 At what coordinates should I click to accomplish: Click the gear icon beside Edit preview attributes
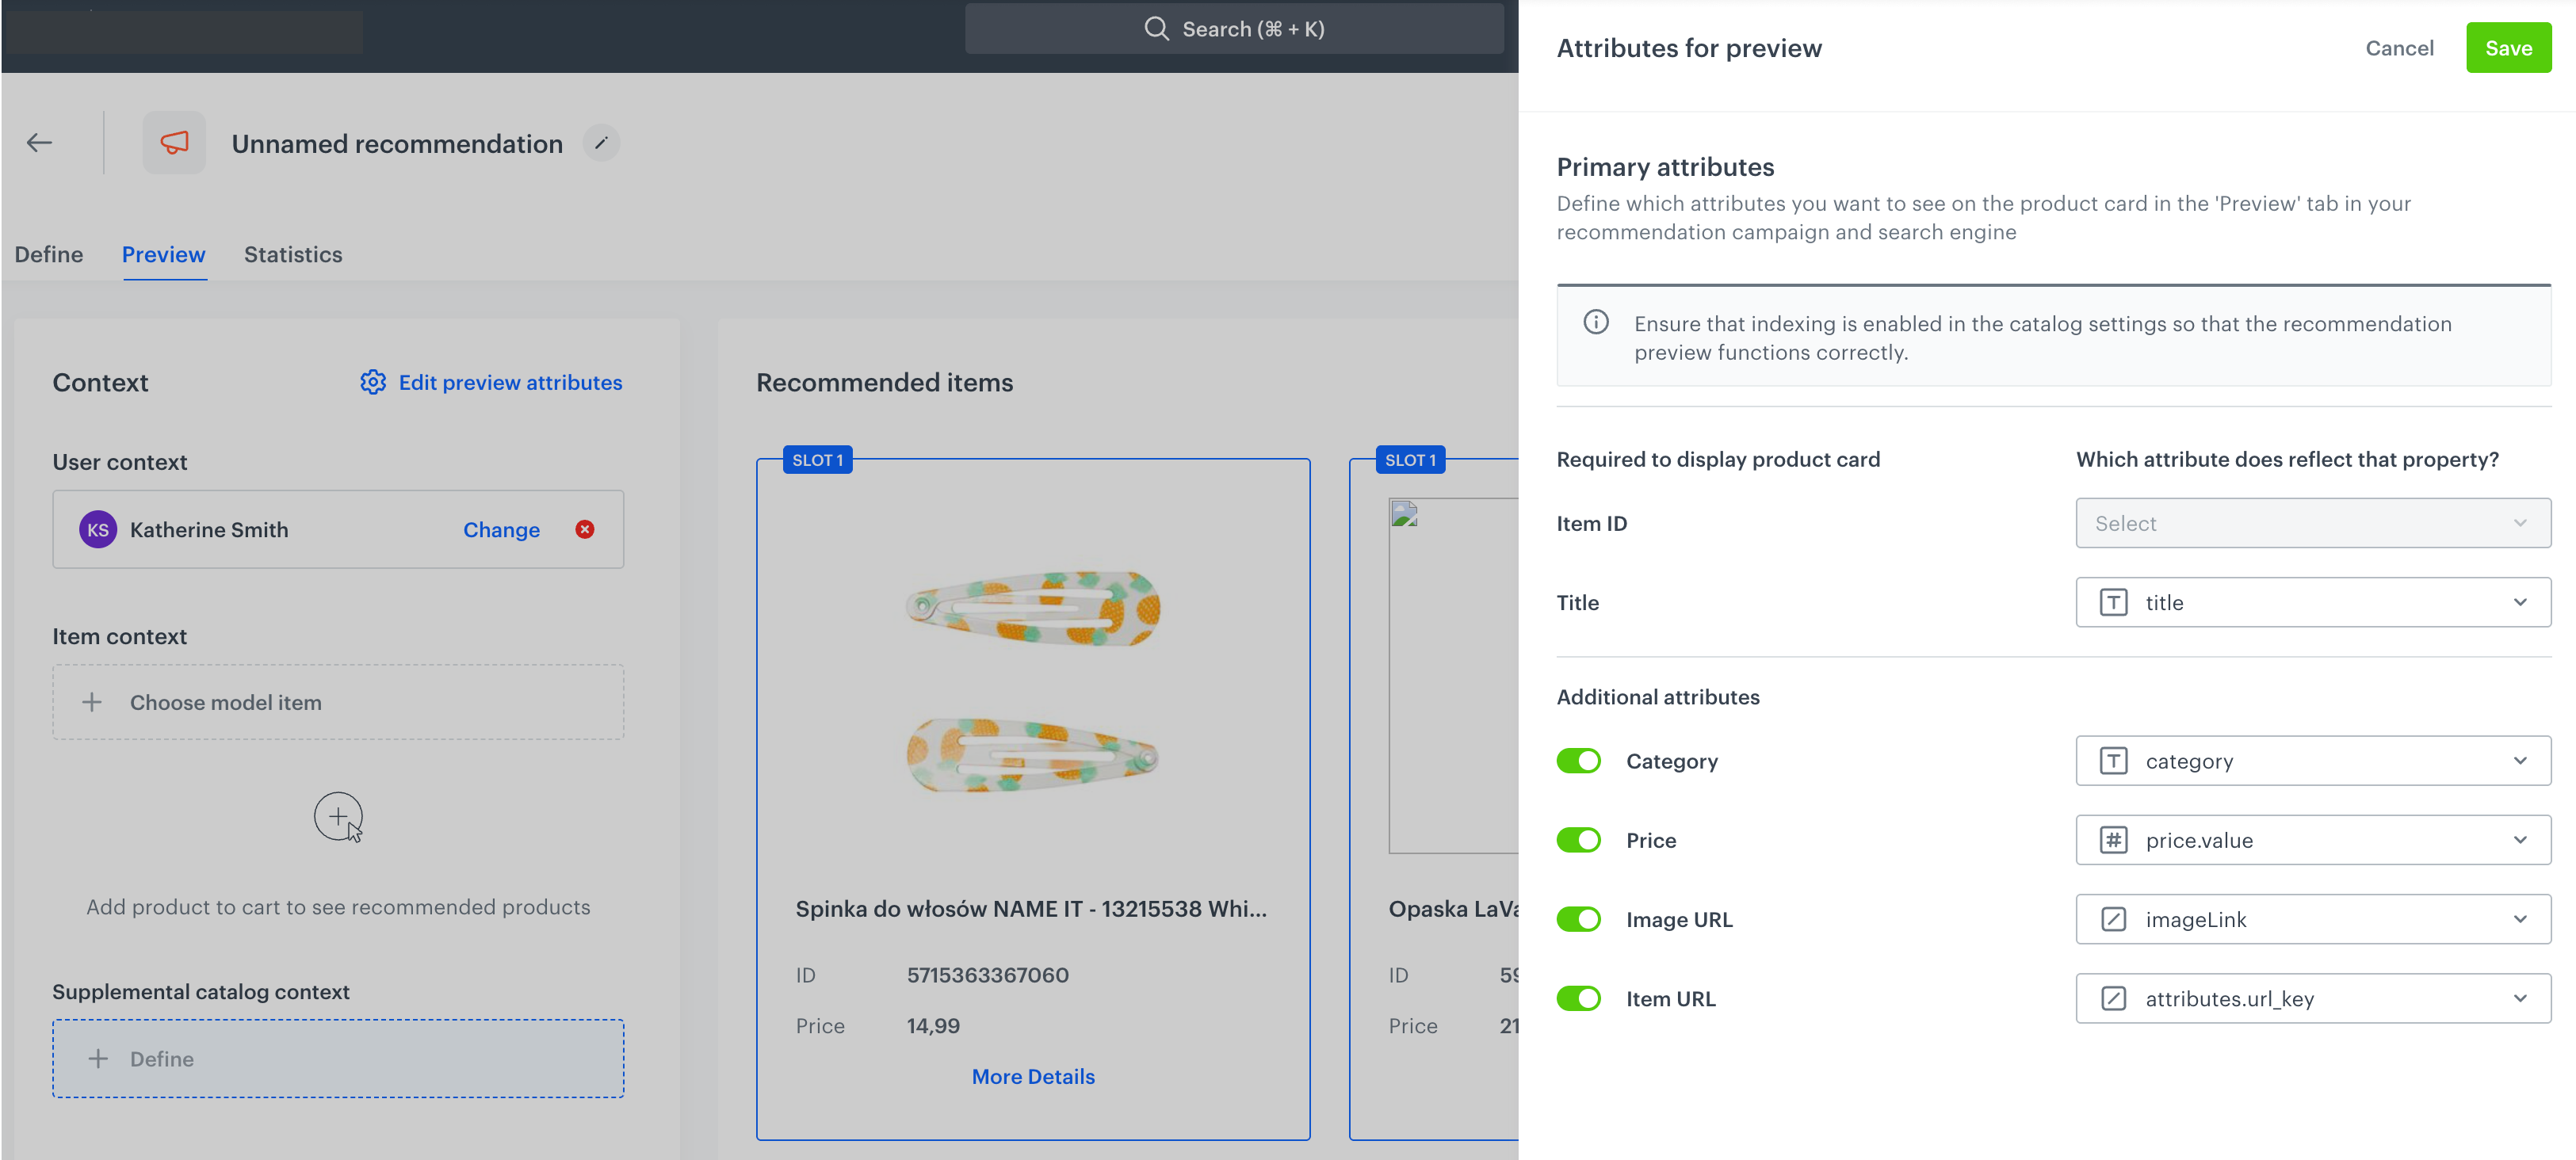[x=371, y=382]
